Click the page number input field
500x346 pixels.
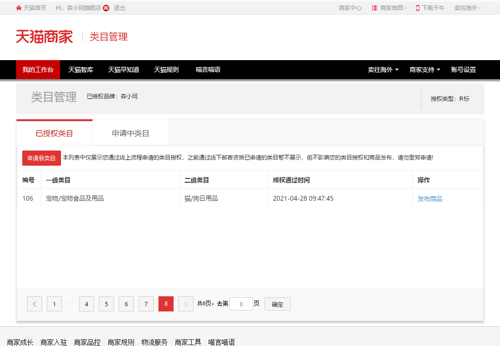(241, 304)
